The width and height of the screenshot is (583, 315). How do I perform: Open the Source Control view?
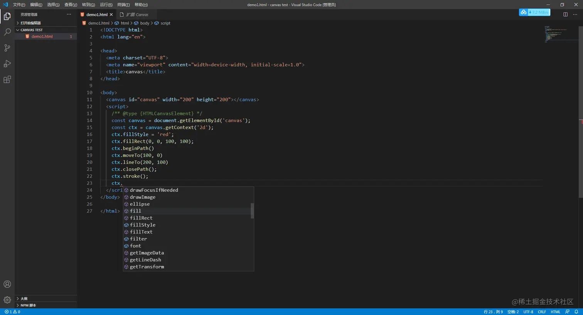[x=7, y=48]
